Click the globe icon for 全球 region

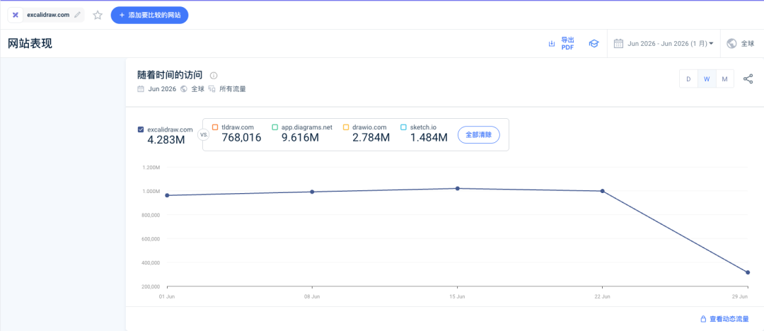click(731, 43)
